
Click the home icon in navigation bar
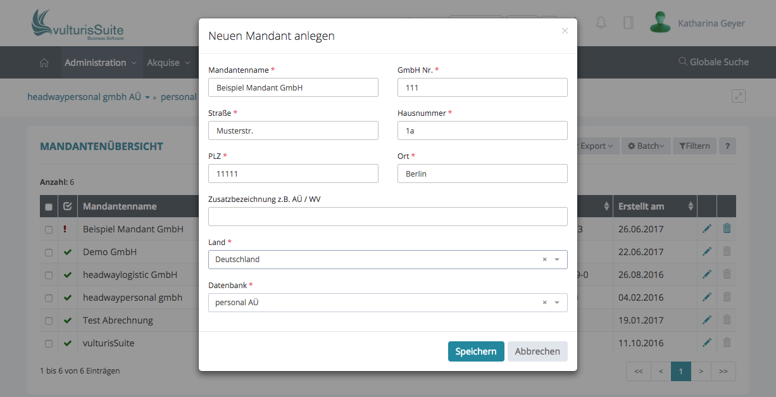44,63
